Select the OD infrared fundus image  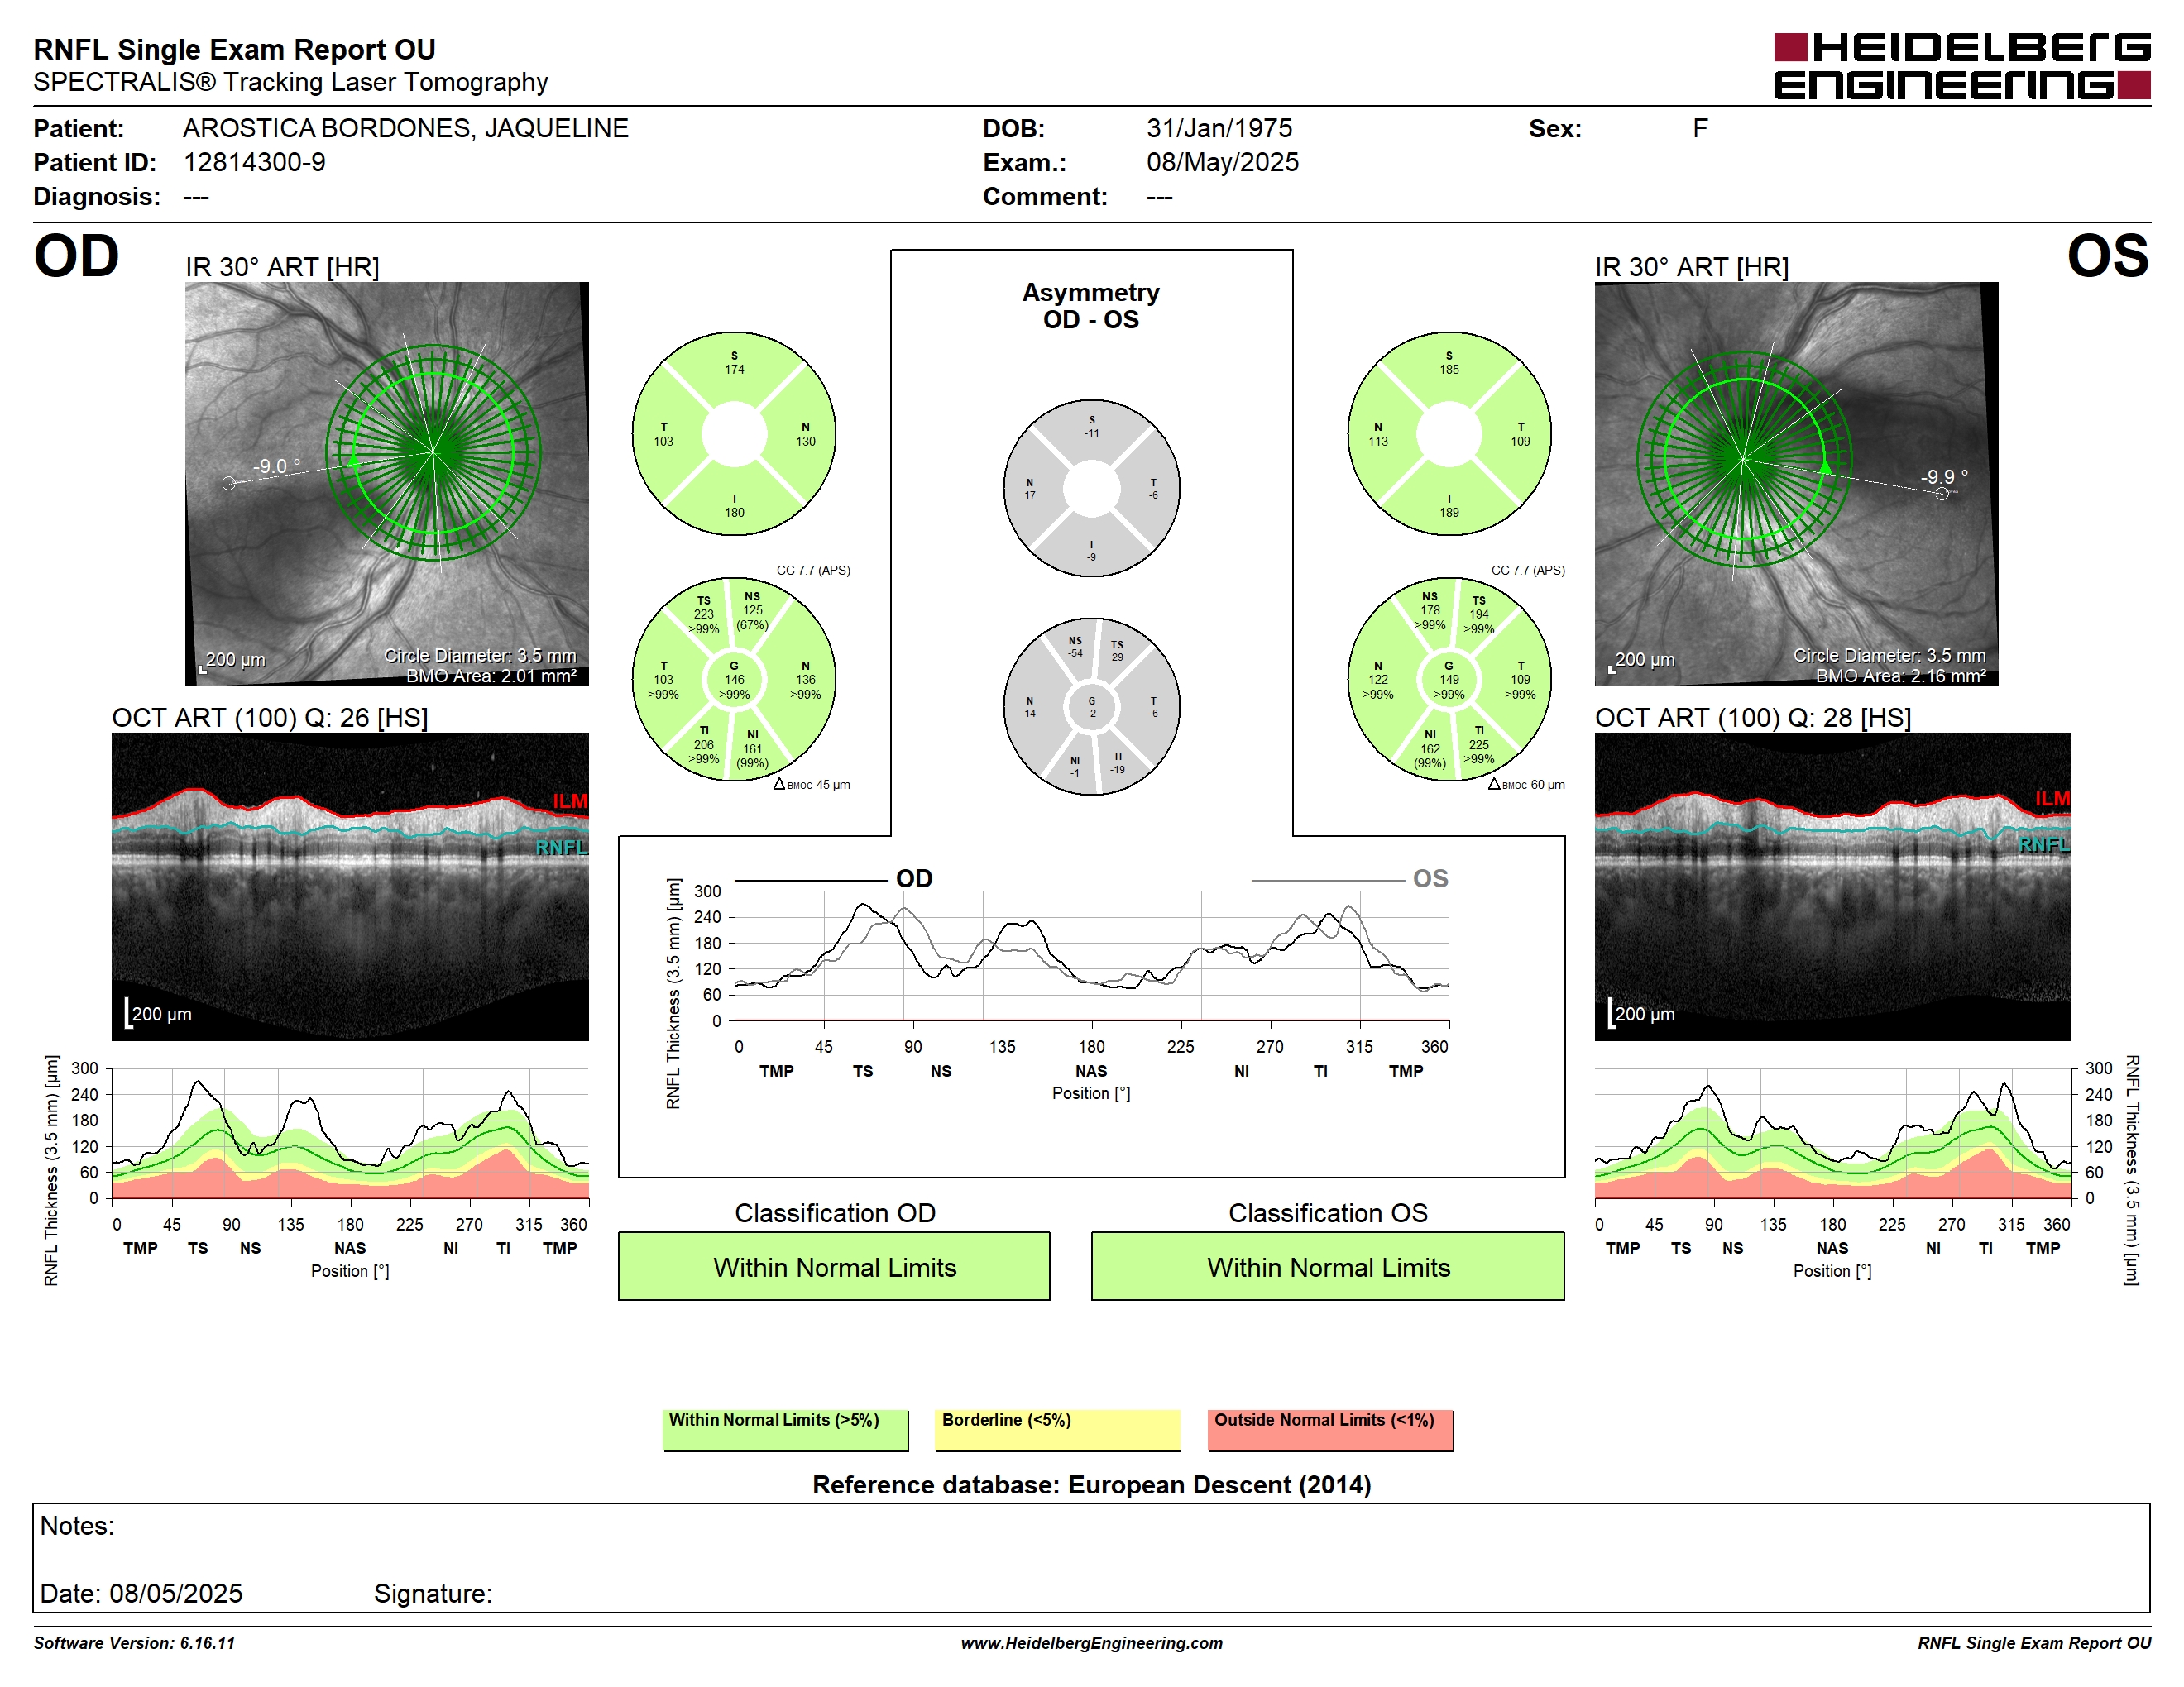coord(387,484)
